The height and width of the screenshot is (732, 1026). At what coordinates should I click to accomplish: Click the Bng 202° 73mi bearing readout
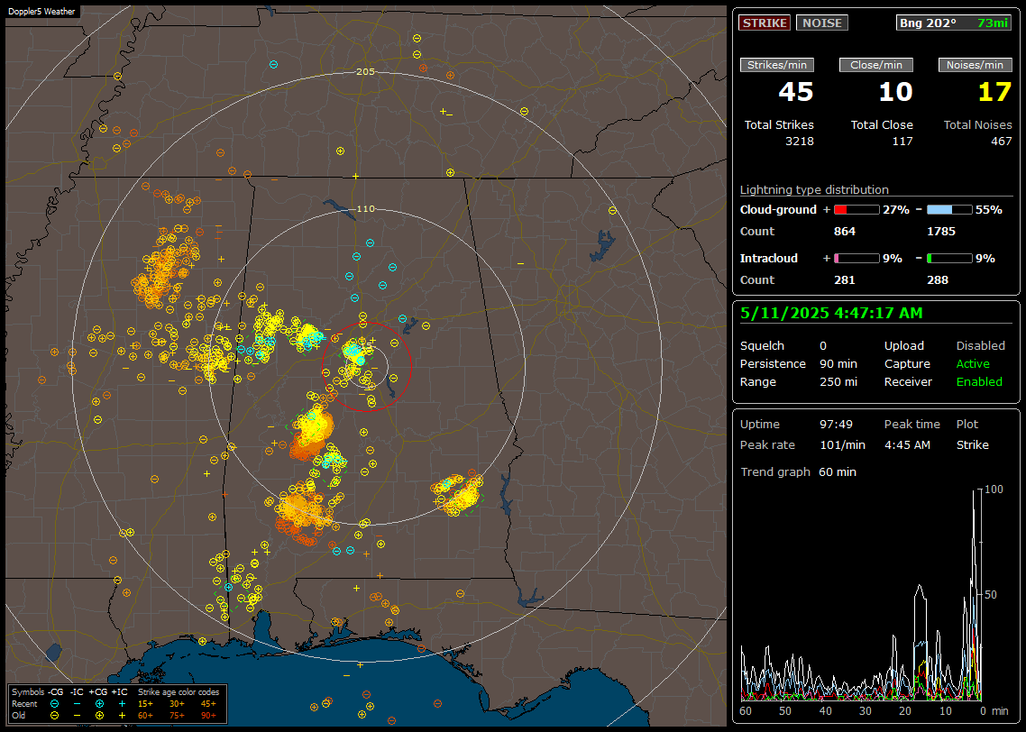954,23
